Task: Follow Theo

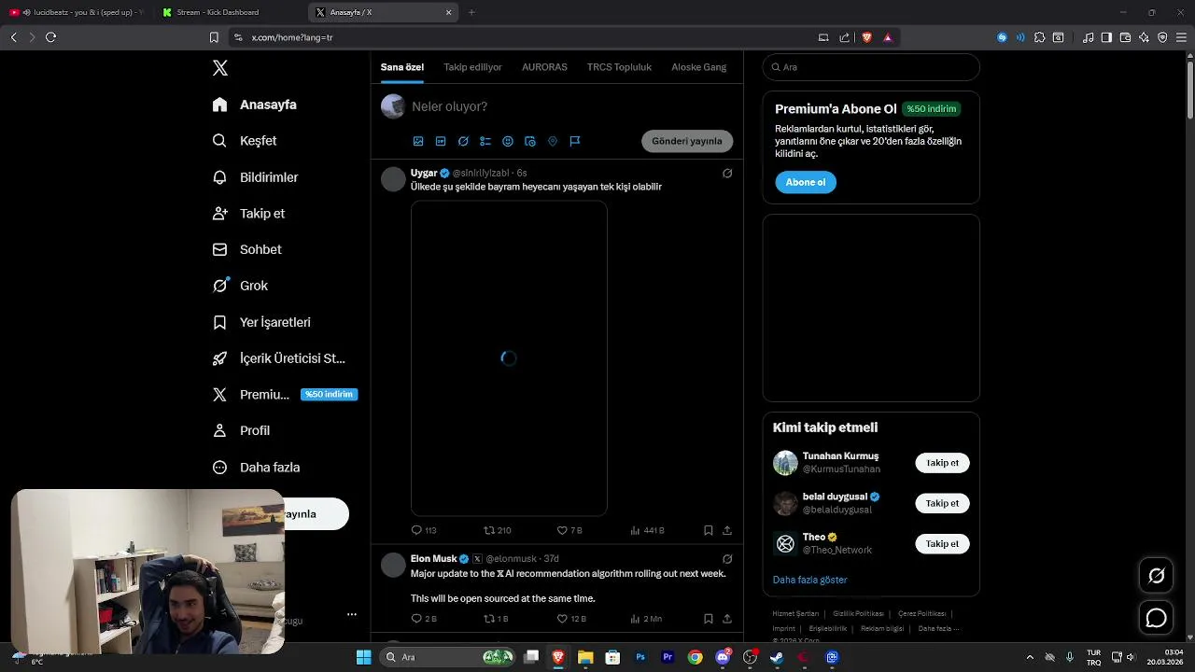Action: coord(942,543)
